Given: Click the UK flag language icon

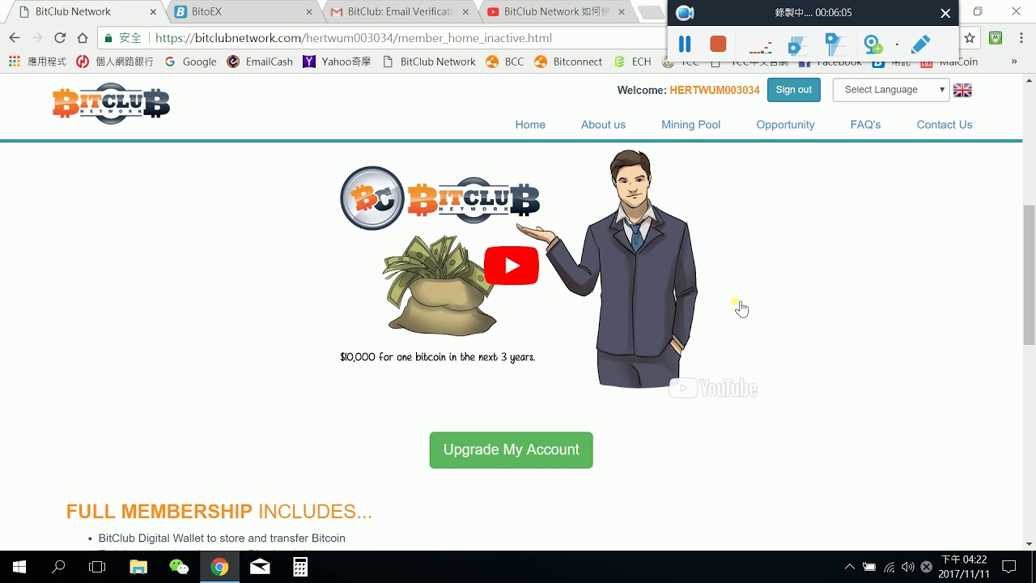Looking at the screenshot, I should 962,91.
